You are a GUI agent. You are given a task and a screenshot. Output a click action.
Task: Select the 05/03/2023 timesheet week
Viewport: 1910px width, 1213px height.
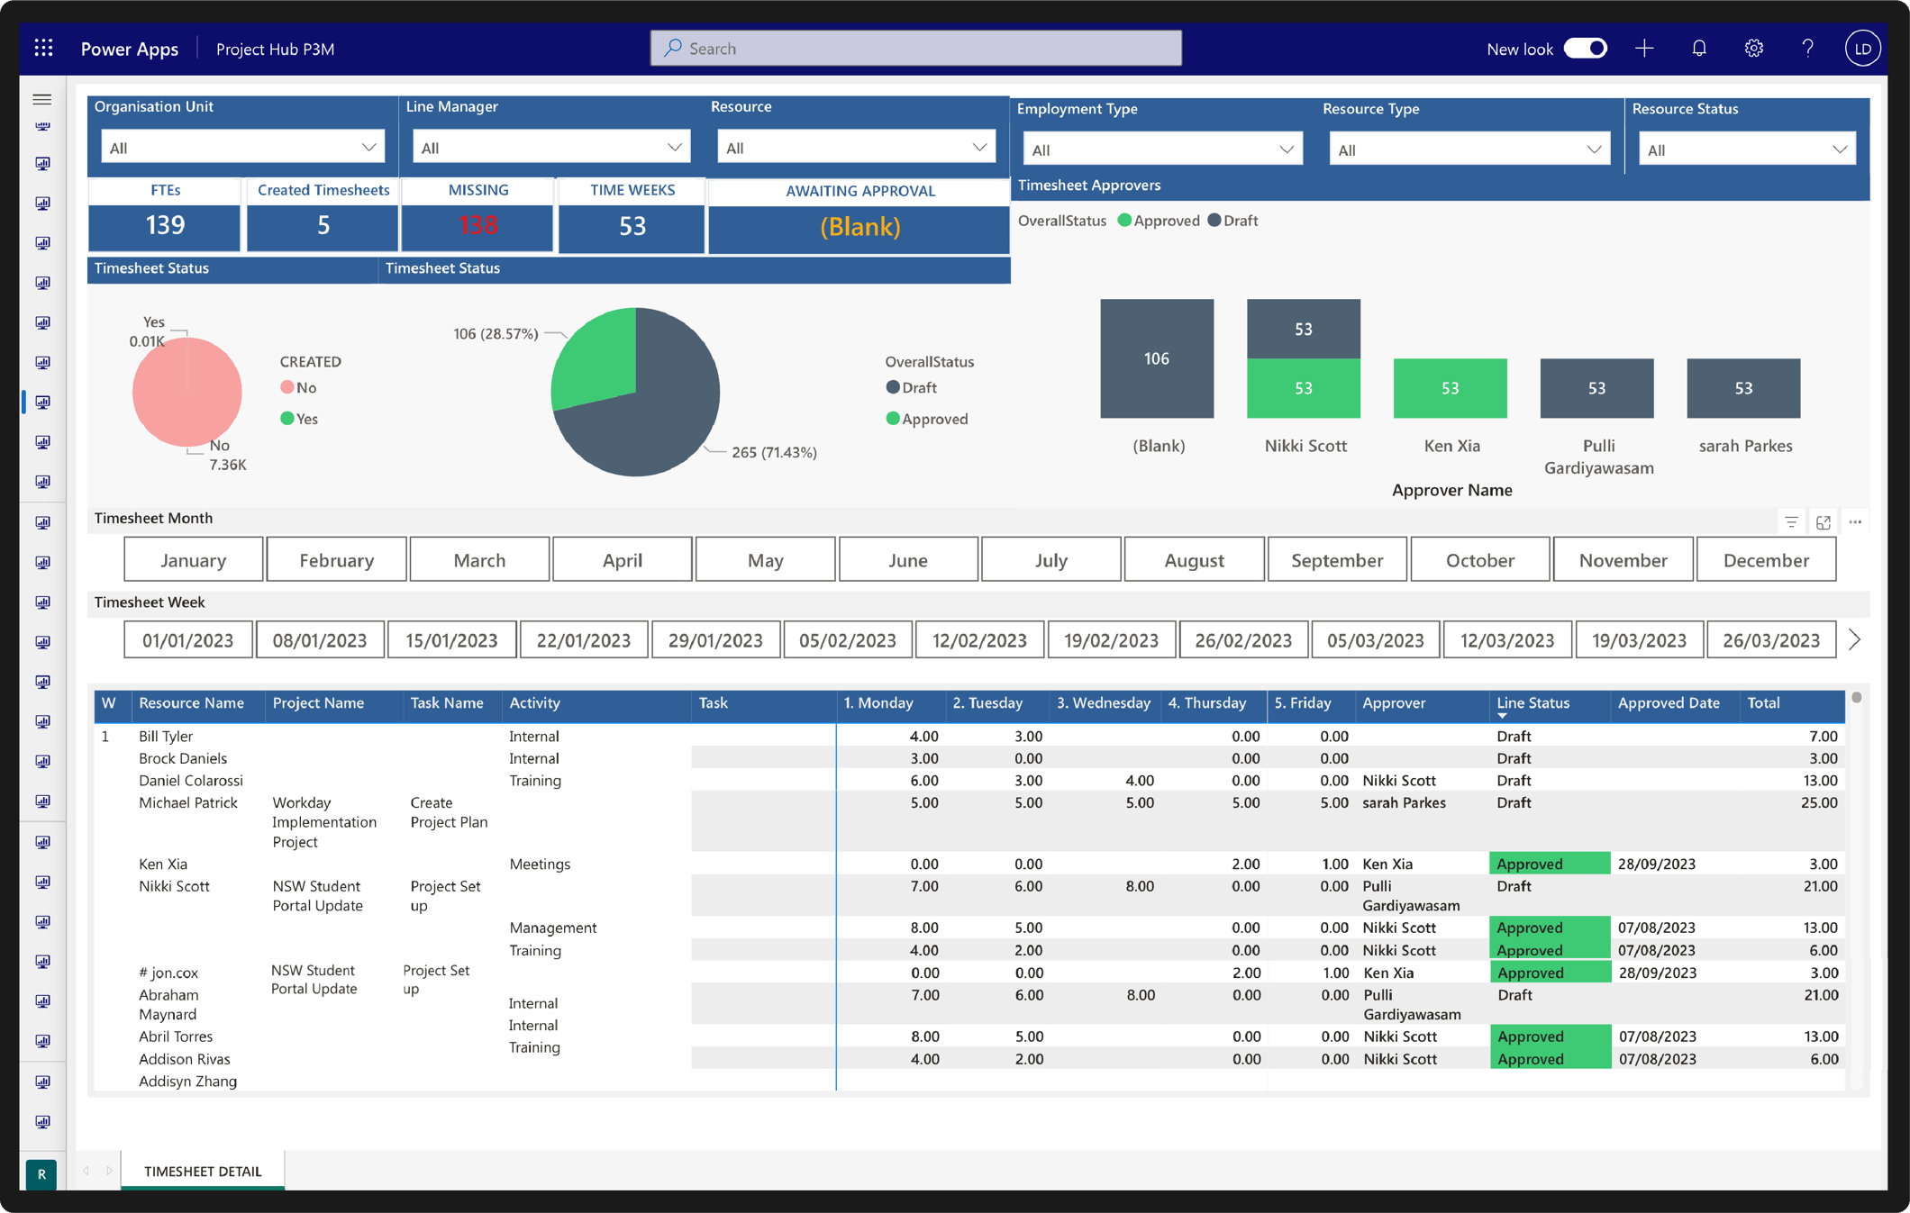[1375, 639]
